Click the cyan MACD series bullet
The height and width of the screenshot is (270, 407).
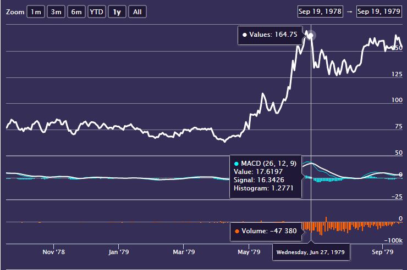pos(237,164)
